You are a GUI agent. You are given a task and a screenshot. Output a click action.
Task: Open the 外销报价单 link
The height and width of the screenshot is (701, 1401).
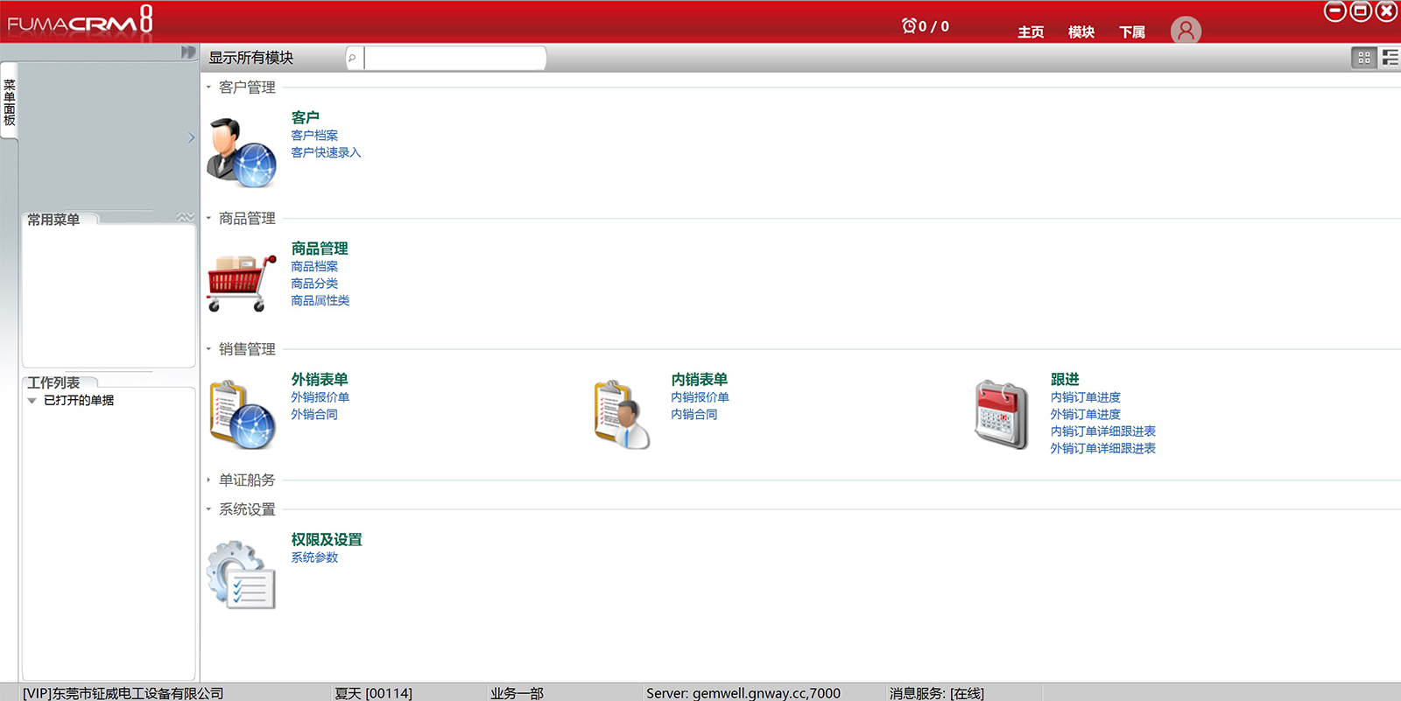point(320,397)
